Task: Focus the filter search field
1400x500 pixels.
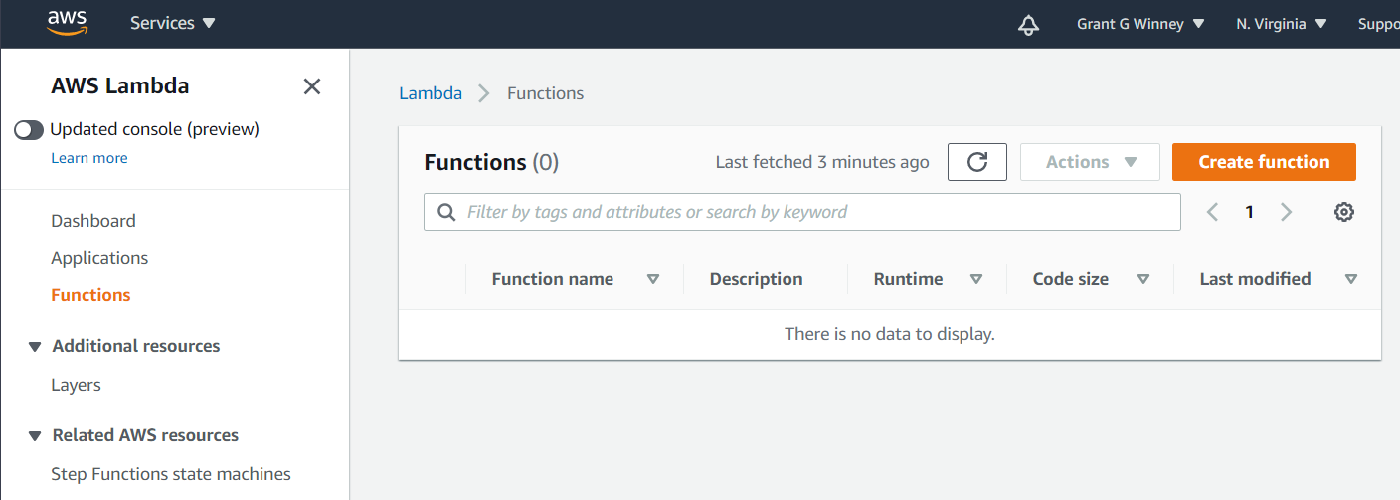Action: (802, 212)
